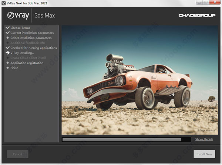
Task: Select Additional feedback info step
Action: (28, 43)
